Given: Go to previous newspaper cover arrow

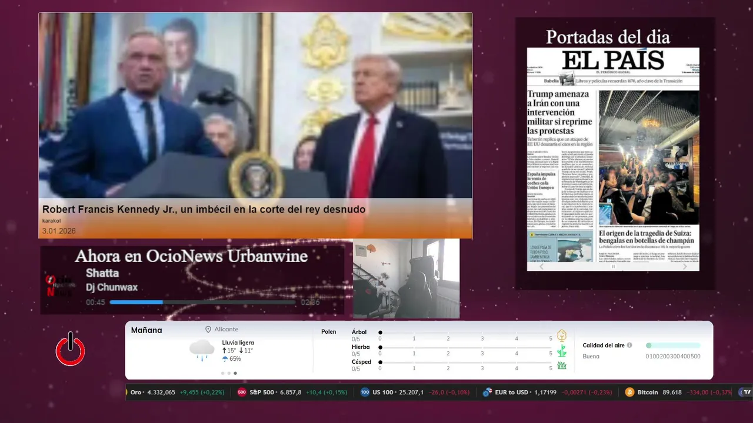Looking at the screenshot, I should tap(542, 266).
